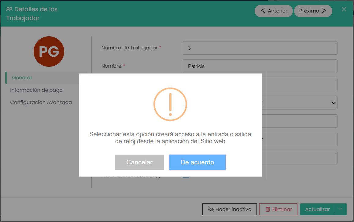354x222 pixels.
Task: Click the crossed-eye icon on Hacer inactivo
Action: [211, 209]
